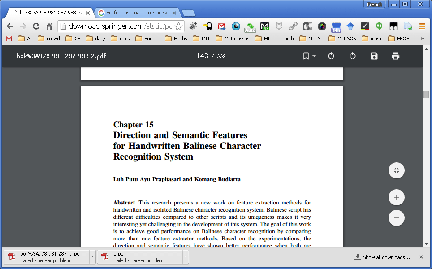This screenshot has width=432, height=269.
Task: Save the PDF with the floppy disk icon
Action: pyautogui.click(x=374, y=56)
